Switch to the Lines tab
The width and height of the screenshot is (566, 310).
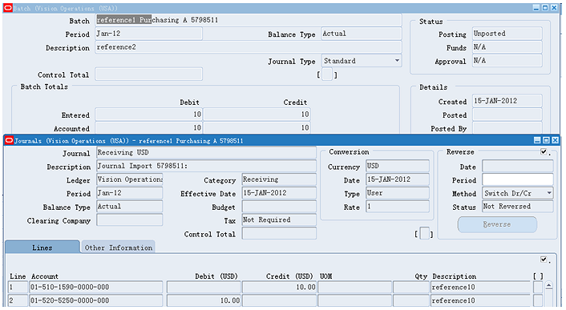pos(42,248)
